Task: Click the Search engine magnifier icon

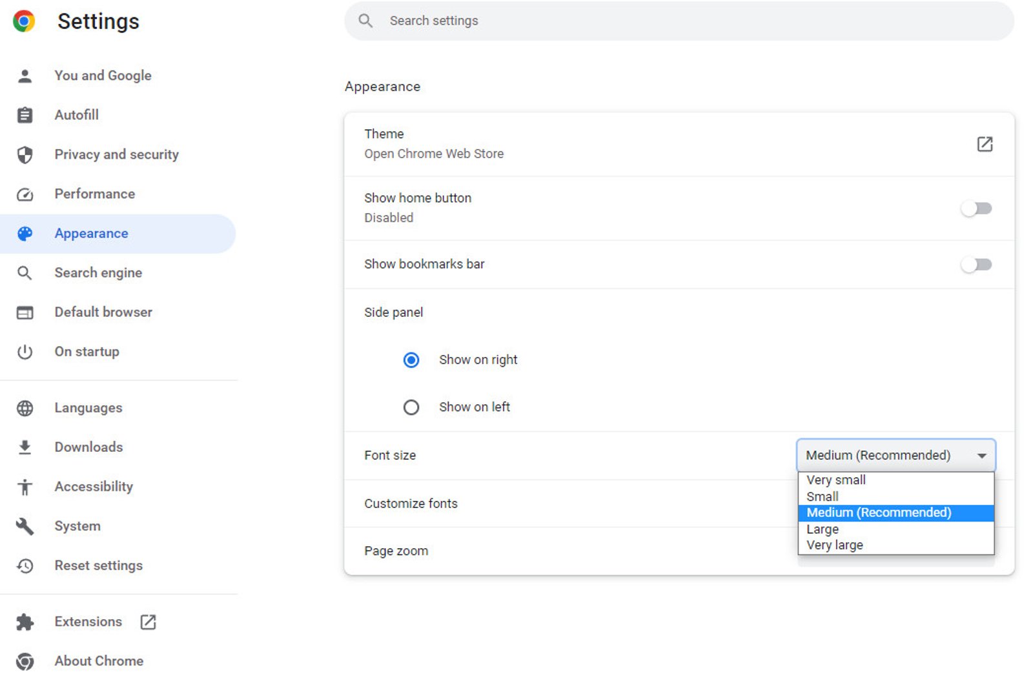Action: [x=25, y=273]
